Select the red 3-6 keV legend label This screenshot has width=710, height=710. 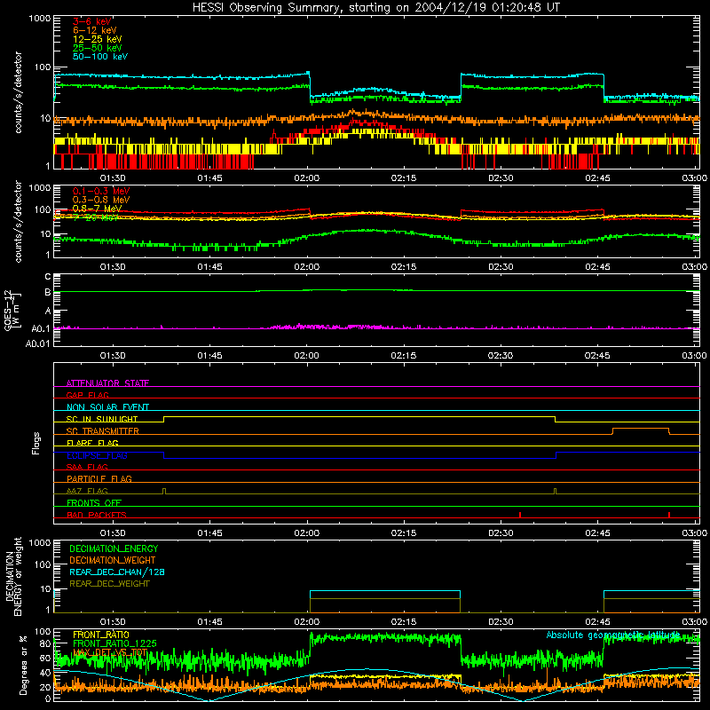click(92, 21)
